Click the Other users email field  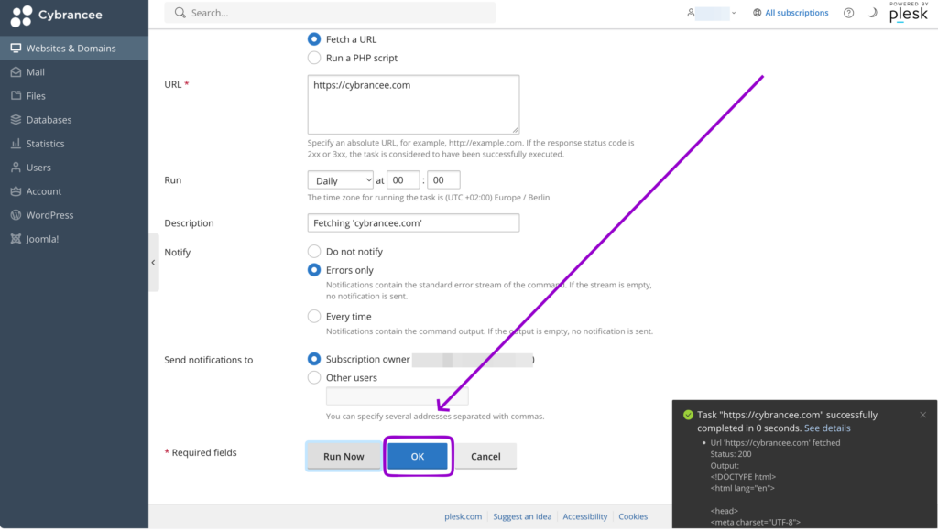[398, 396]
